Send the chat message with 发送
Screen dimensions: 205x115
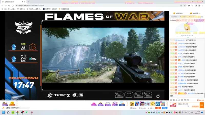pos(202,105)
